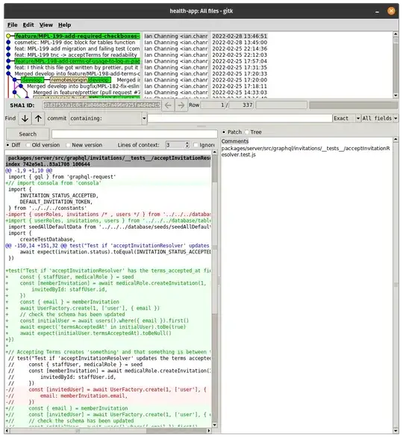Screen dimensions: 403x438
Task: Click the '@@ -150,14 +151,32 @@' hunk header
Action: (107, 246)
